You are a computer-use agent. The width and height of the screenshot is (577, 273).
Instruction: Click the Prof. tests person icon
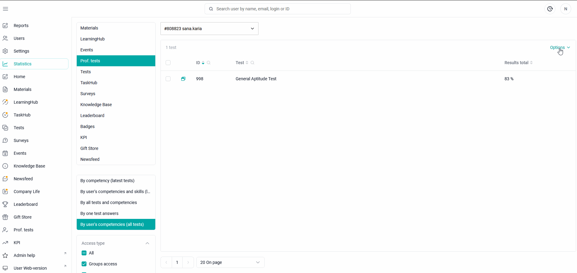coord(5,230)
